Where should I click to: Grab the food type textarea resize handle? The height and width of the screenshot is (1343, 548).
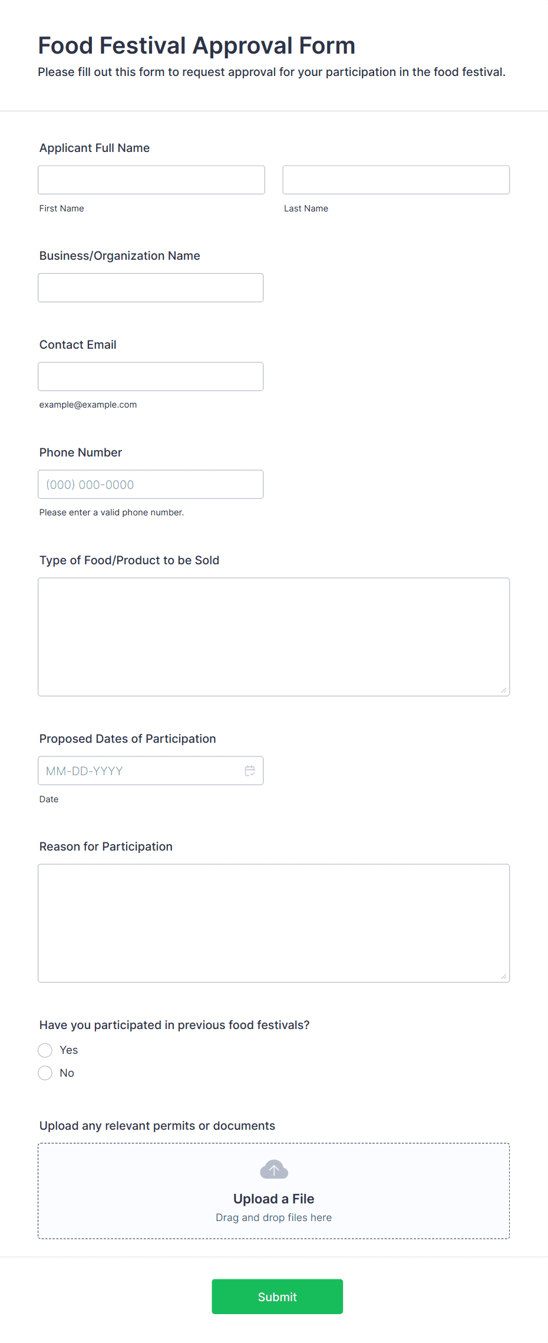504,690
